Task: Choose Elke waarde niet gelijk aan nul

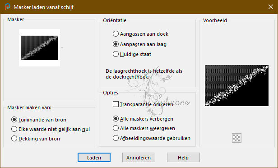Action: coord(51,129)
